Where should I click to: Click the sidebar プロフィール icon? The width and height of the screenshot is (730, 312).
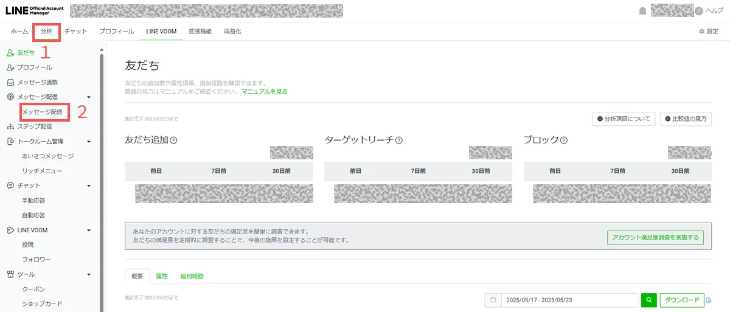[x=10, y=68]
